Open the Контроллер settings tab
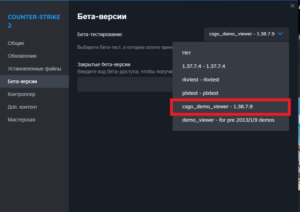The width and height of the screenshot is (300, 212). pos(34,94)
